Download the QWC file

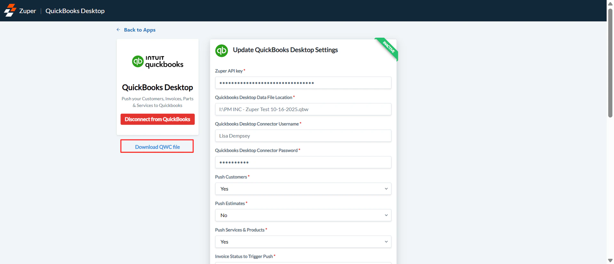point(157,147)
